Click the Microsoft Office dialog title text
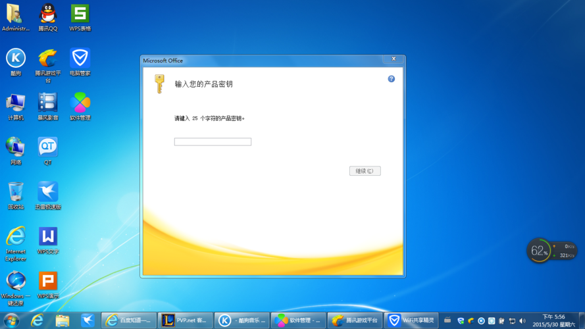The height and width of the screenshot is (329, 585). pyautogui.click(x=163, y=61)
